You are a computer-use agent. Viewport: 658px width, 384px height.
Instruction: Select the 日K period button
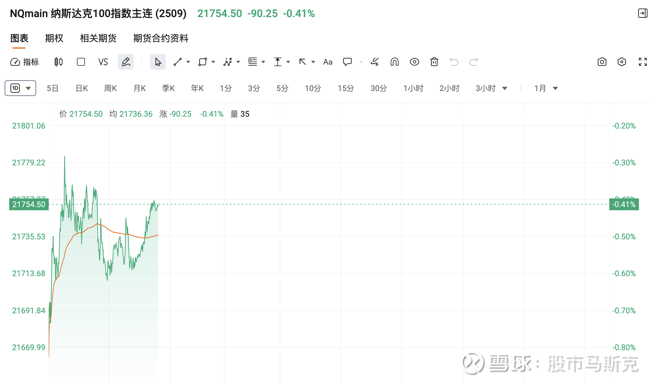[82, 88]
